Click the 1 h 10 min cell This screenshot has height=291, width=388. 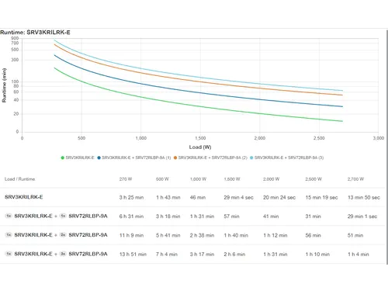point(317,255)
